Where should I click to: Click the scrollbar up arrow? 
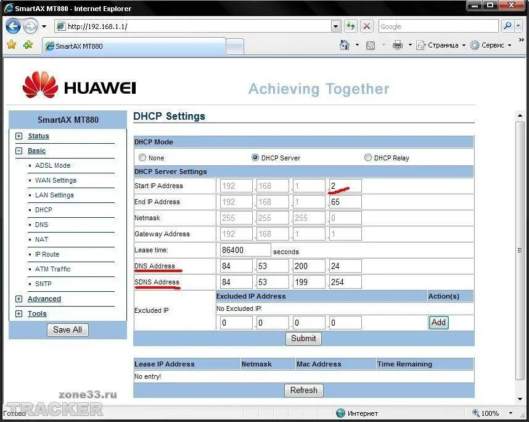[x=520, y=116]
